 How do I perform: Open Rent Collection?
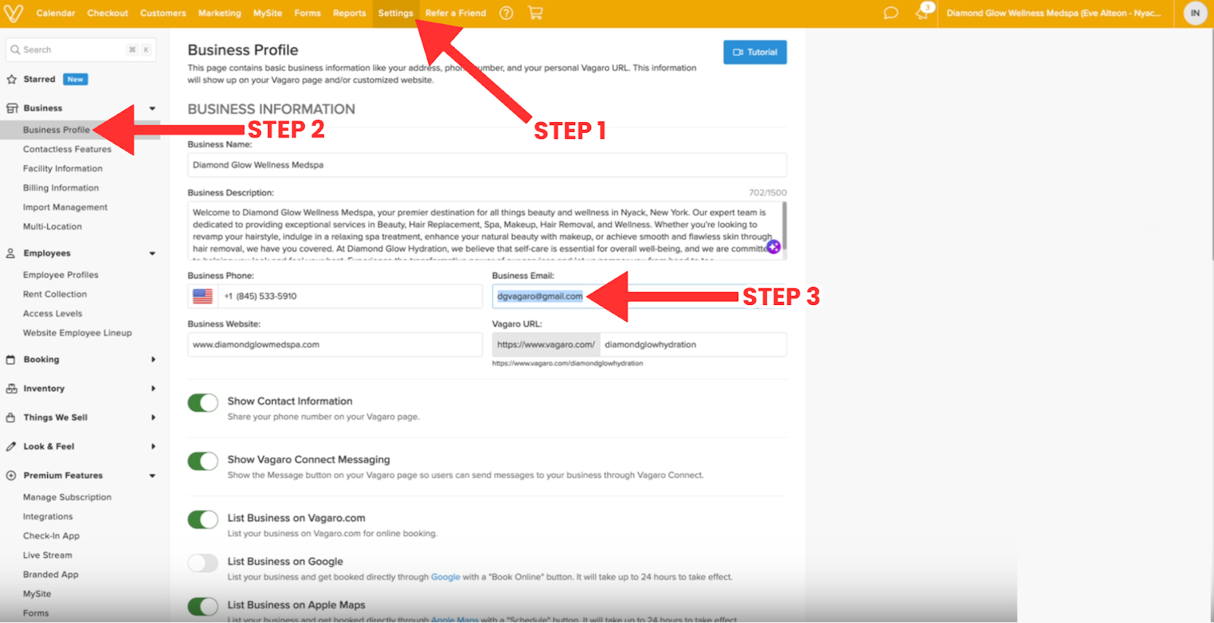point(55,294)
